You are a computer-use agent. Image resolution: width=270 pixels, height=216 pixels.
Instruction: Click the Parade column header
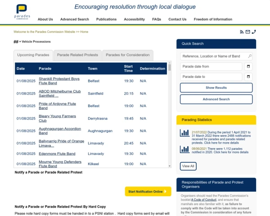(45, 68)
